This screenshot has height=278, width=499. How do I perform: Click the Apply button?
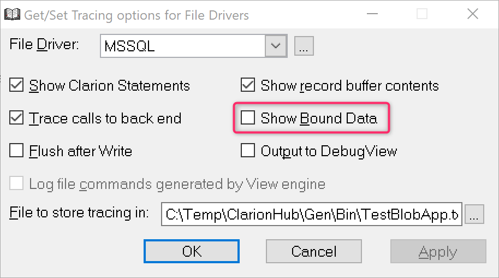(438, 251)
